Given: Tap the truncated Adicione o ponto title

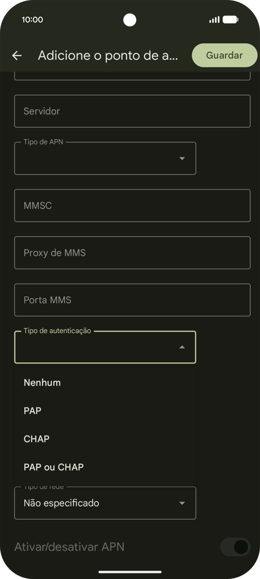Looking at the screenshot, I should click(108, 55).
